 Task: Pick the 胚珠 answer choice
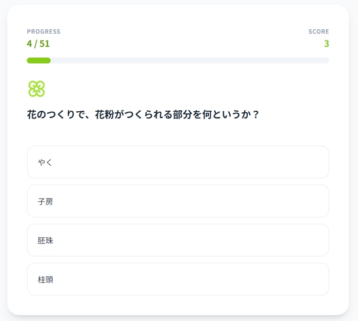(178, 240)
